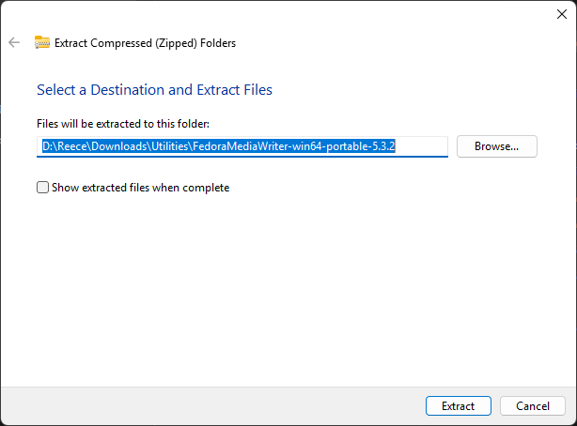The width and height of the screenshot is (577, 426).
Task: Click empty space after the path text in field
Action: coord(421,146)
